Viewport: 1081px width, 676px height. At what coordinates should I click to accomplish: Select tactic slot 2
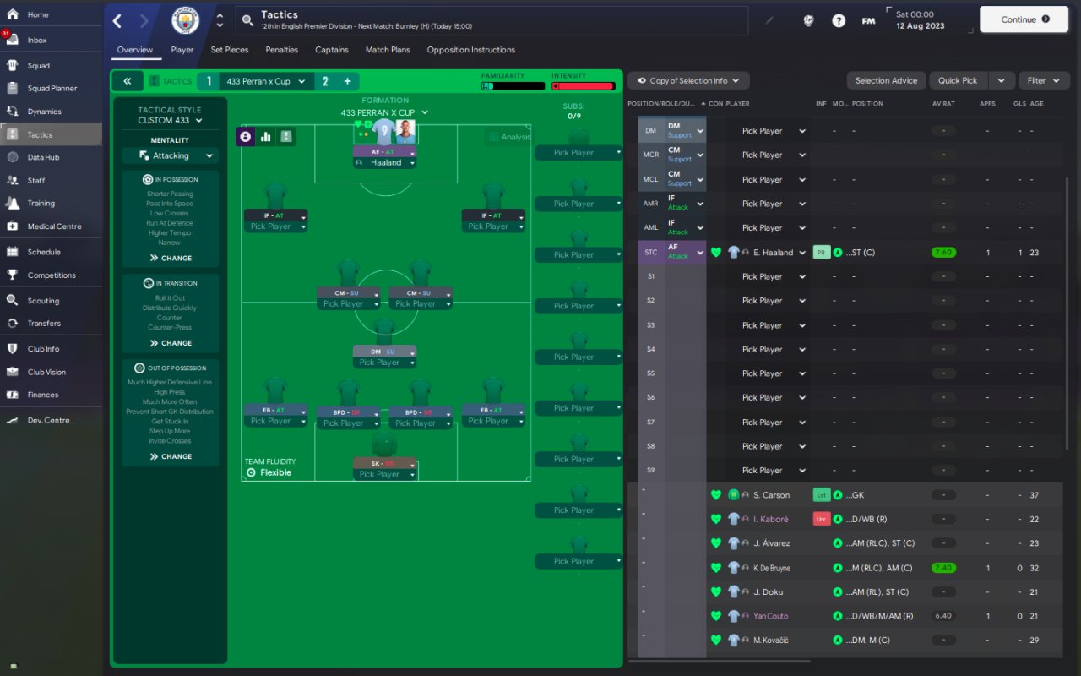click(x=324, y=81)
